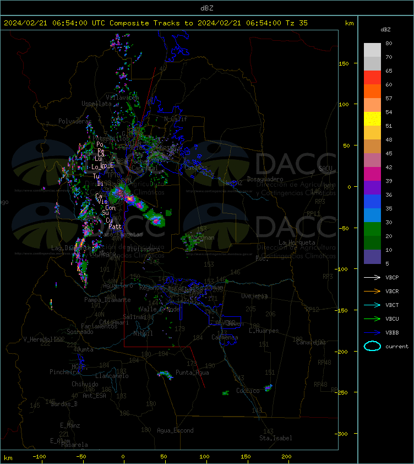Click the '200' tick on horizontal axis
This screenshot has width=414, height=464.
coord(286,457)
